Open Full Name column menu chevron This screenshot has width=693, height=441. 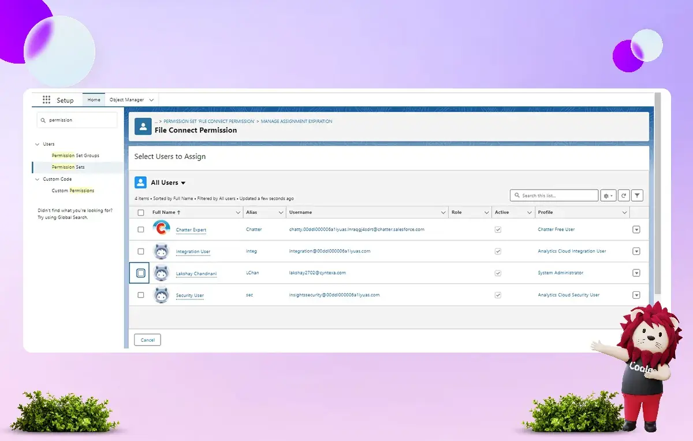[x=238, y=213]
